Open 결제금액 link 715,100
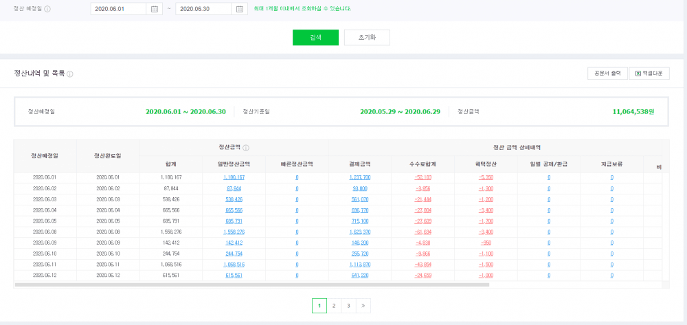 (x=360, y=221)
